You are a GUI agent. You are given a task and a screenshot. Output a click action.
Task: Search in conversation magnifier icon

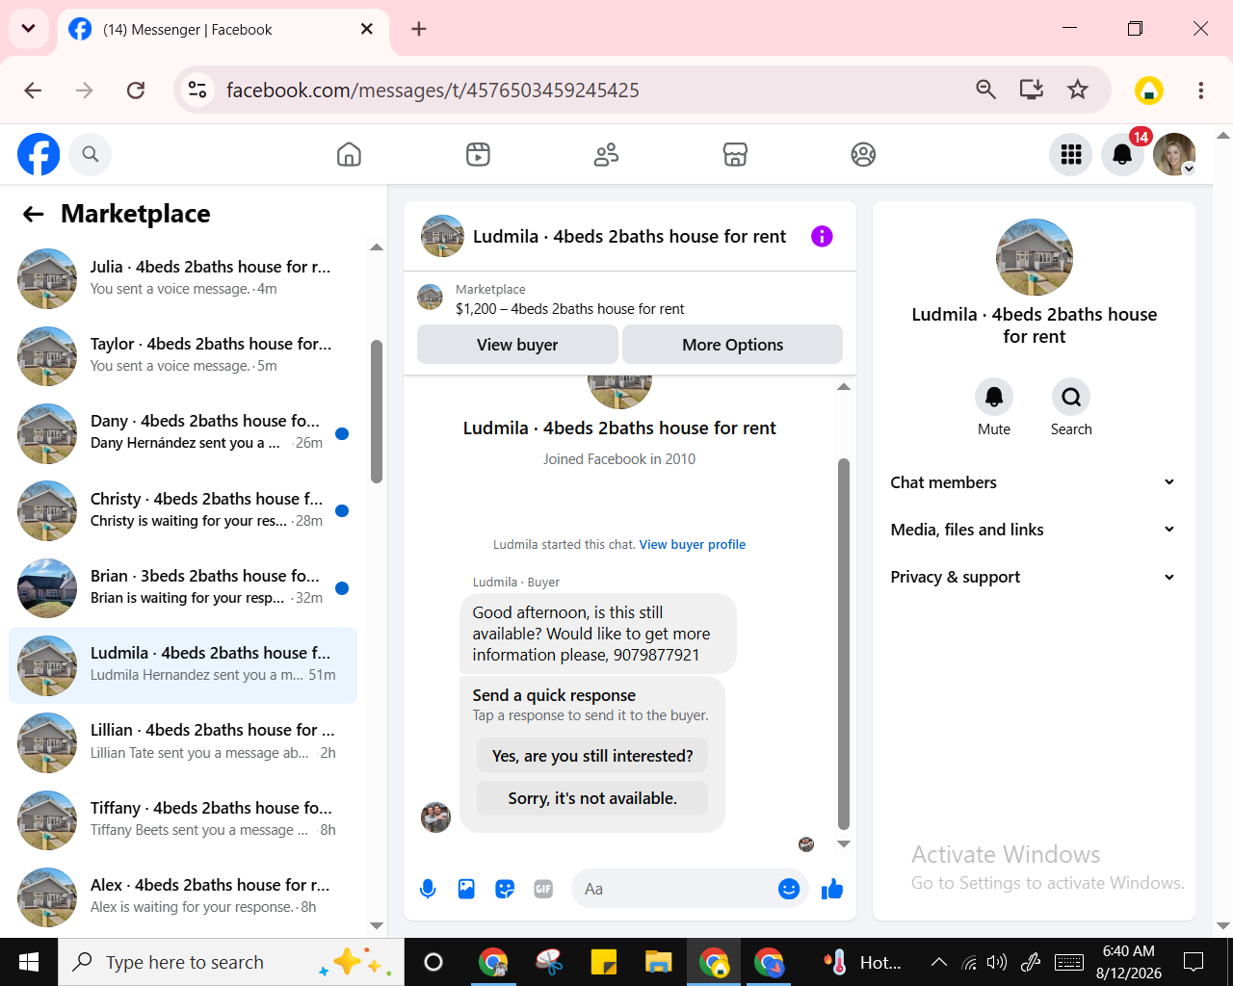pyautogui.click(x=1071, y=397)
